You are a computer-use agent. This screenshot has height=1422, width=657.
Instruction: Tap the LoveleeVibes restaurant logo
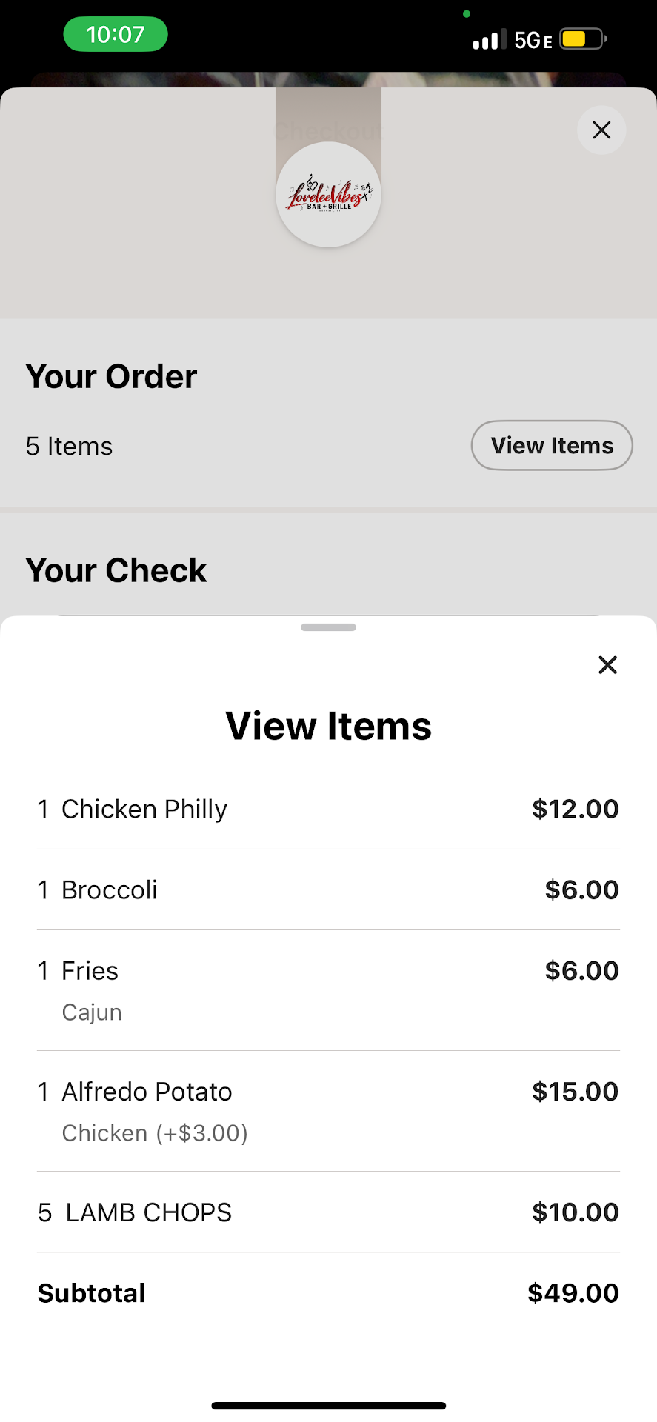tap(328, 195)
